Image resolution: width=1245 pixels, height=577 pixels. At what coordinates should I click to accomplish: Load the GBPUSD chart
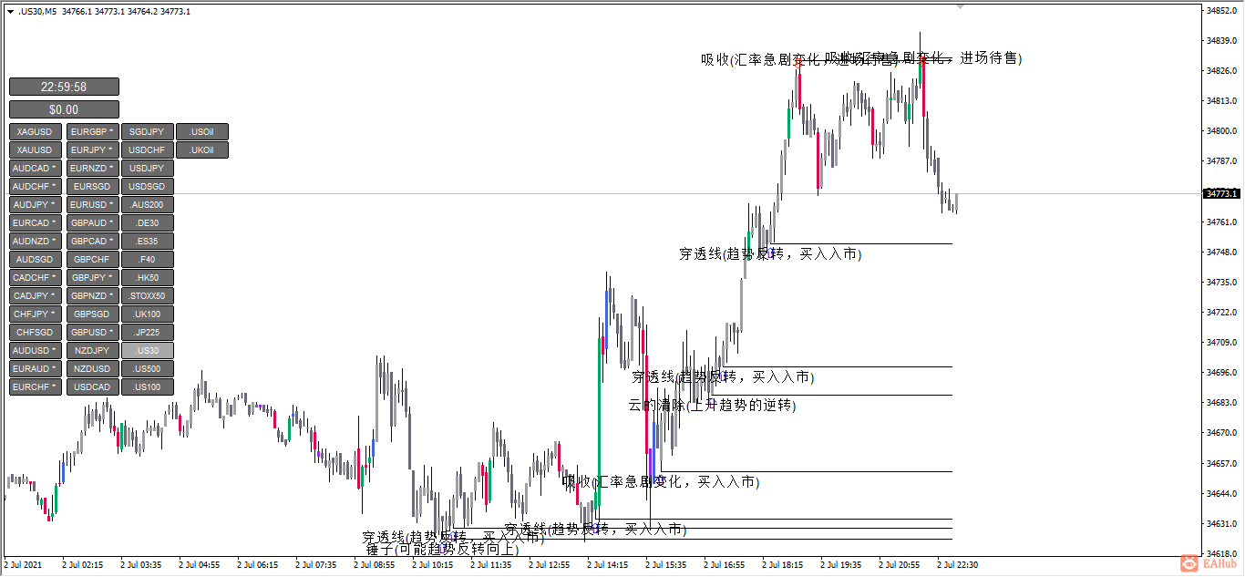(92, 333)
